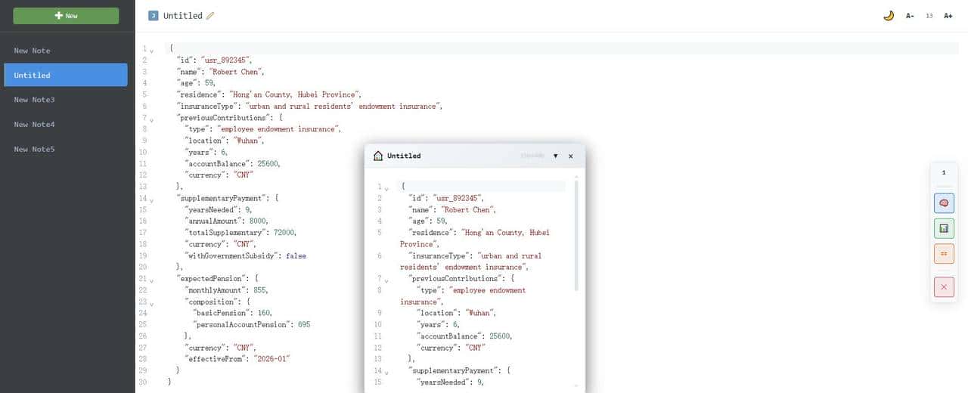Fold the composition object at line 23
The image size is (968, 393).
151,303
